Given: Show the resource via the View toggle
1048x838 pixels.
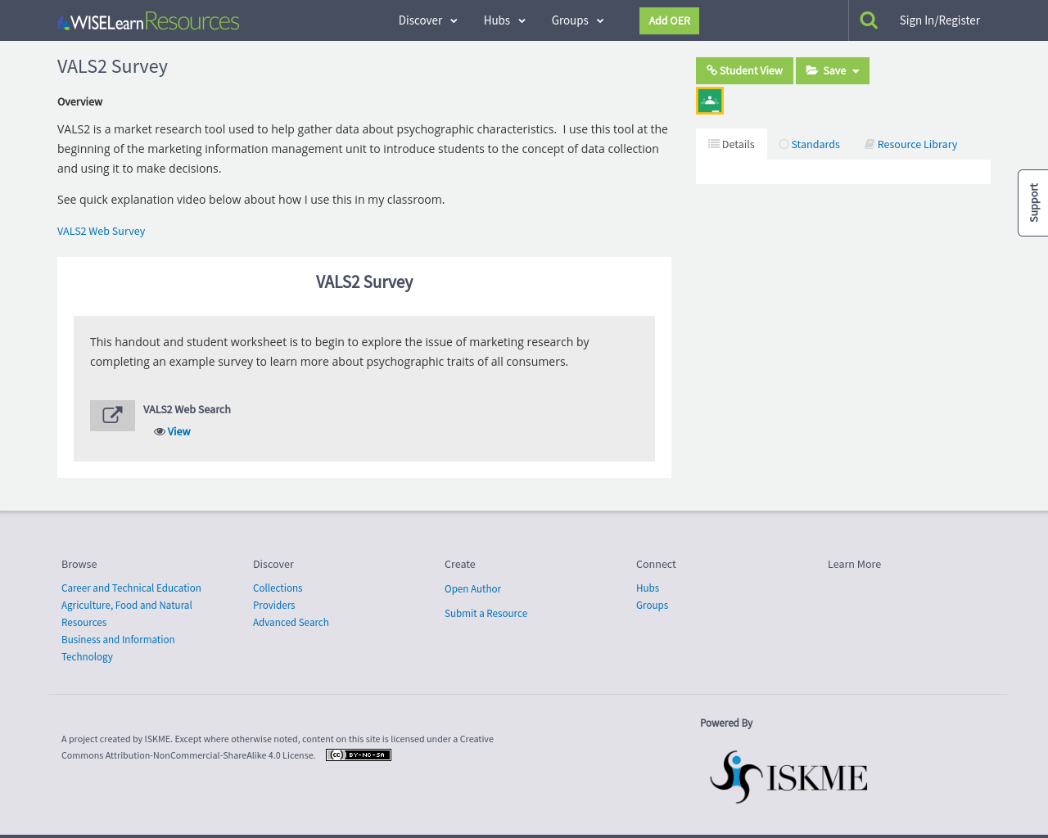Looking at the screenshot, I should pyautogui.click(x=178, y=431).
